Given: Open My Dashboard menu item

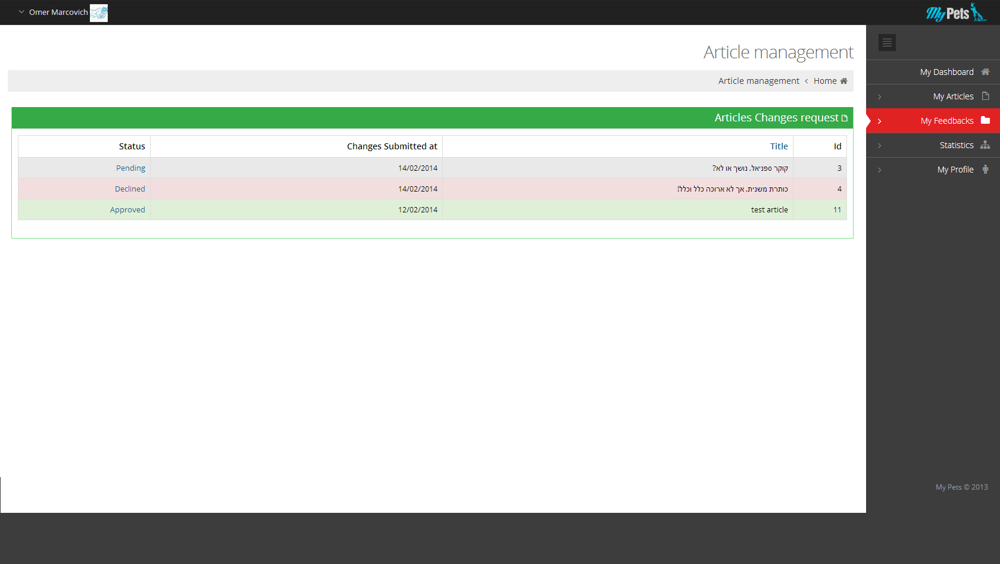Looking at the screenshot, I should [x=933, y=72].
